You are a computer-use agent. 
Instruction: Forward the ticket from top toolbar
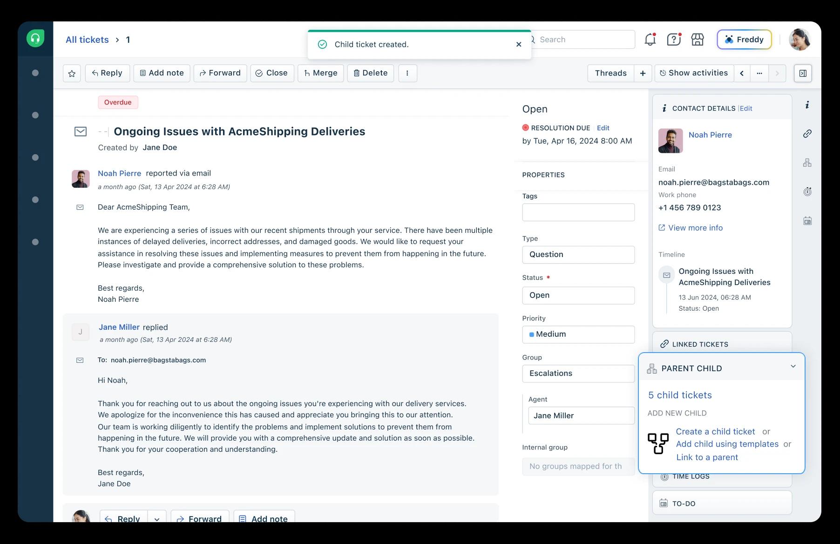pos(220,73)
